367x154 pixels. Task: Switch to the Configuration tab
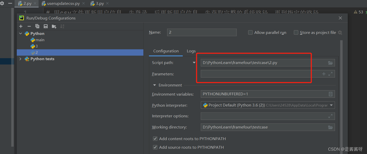(x=166, y=51)
